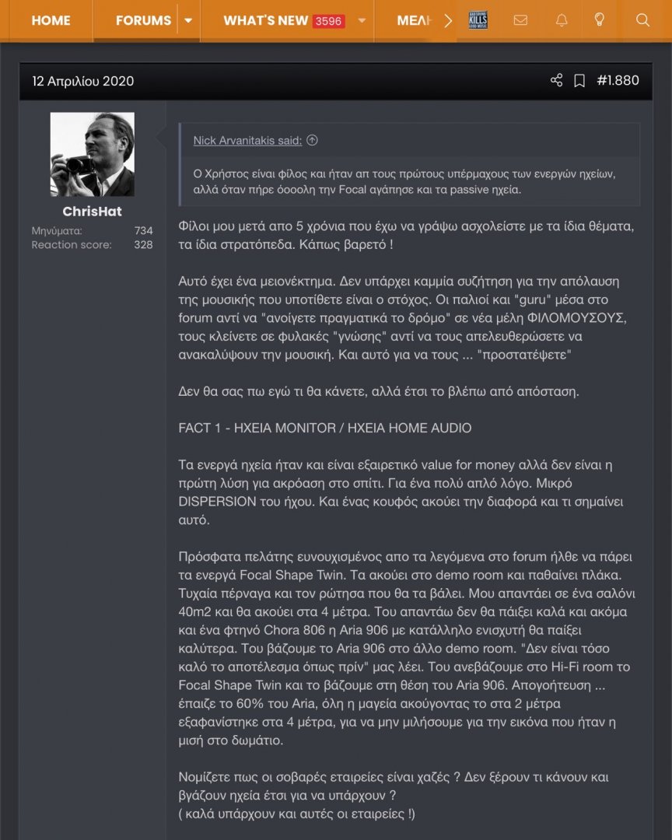Toggle the lightbulb style switcher
The image size is (672, 840).
(600, 20)
